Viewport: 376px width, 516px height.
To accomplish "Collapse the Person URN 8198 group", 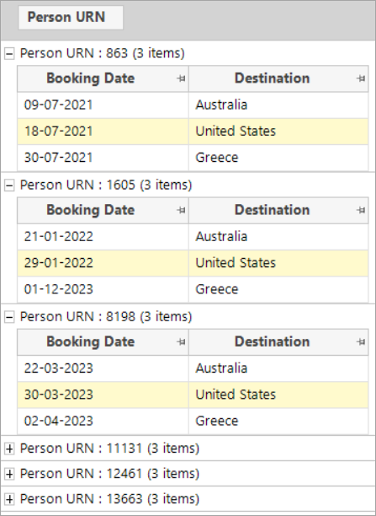I will pyautogui.click(x=9, y=316).
